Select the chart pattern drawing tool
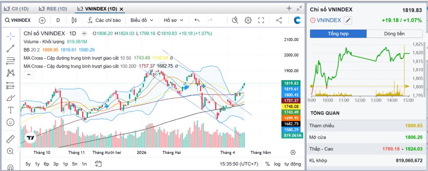Viewport: 428px width, 171px height. point(10,73)
